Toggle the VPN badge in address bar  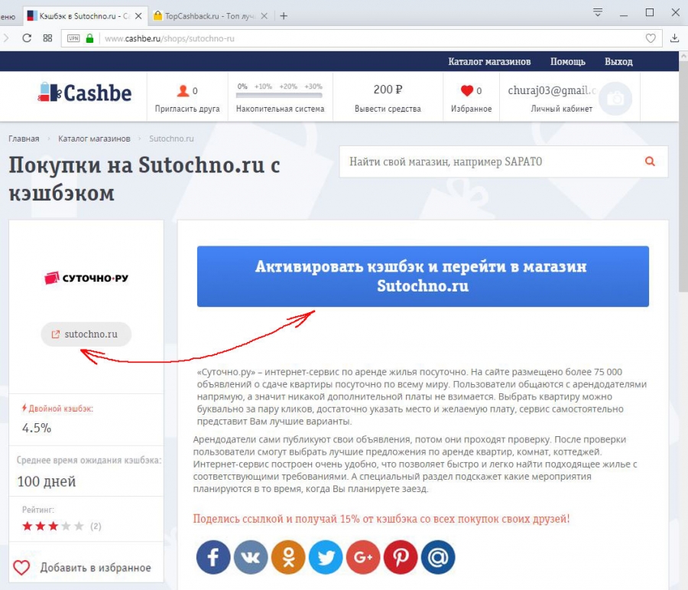pyautogui.click(x=73, y=38)
